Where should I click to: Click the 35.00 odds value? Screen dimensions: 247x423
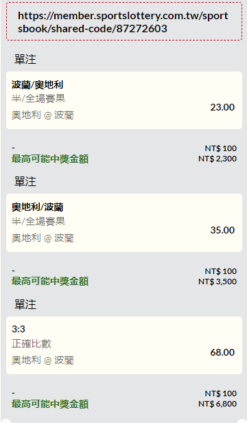click(222, 230)
